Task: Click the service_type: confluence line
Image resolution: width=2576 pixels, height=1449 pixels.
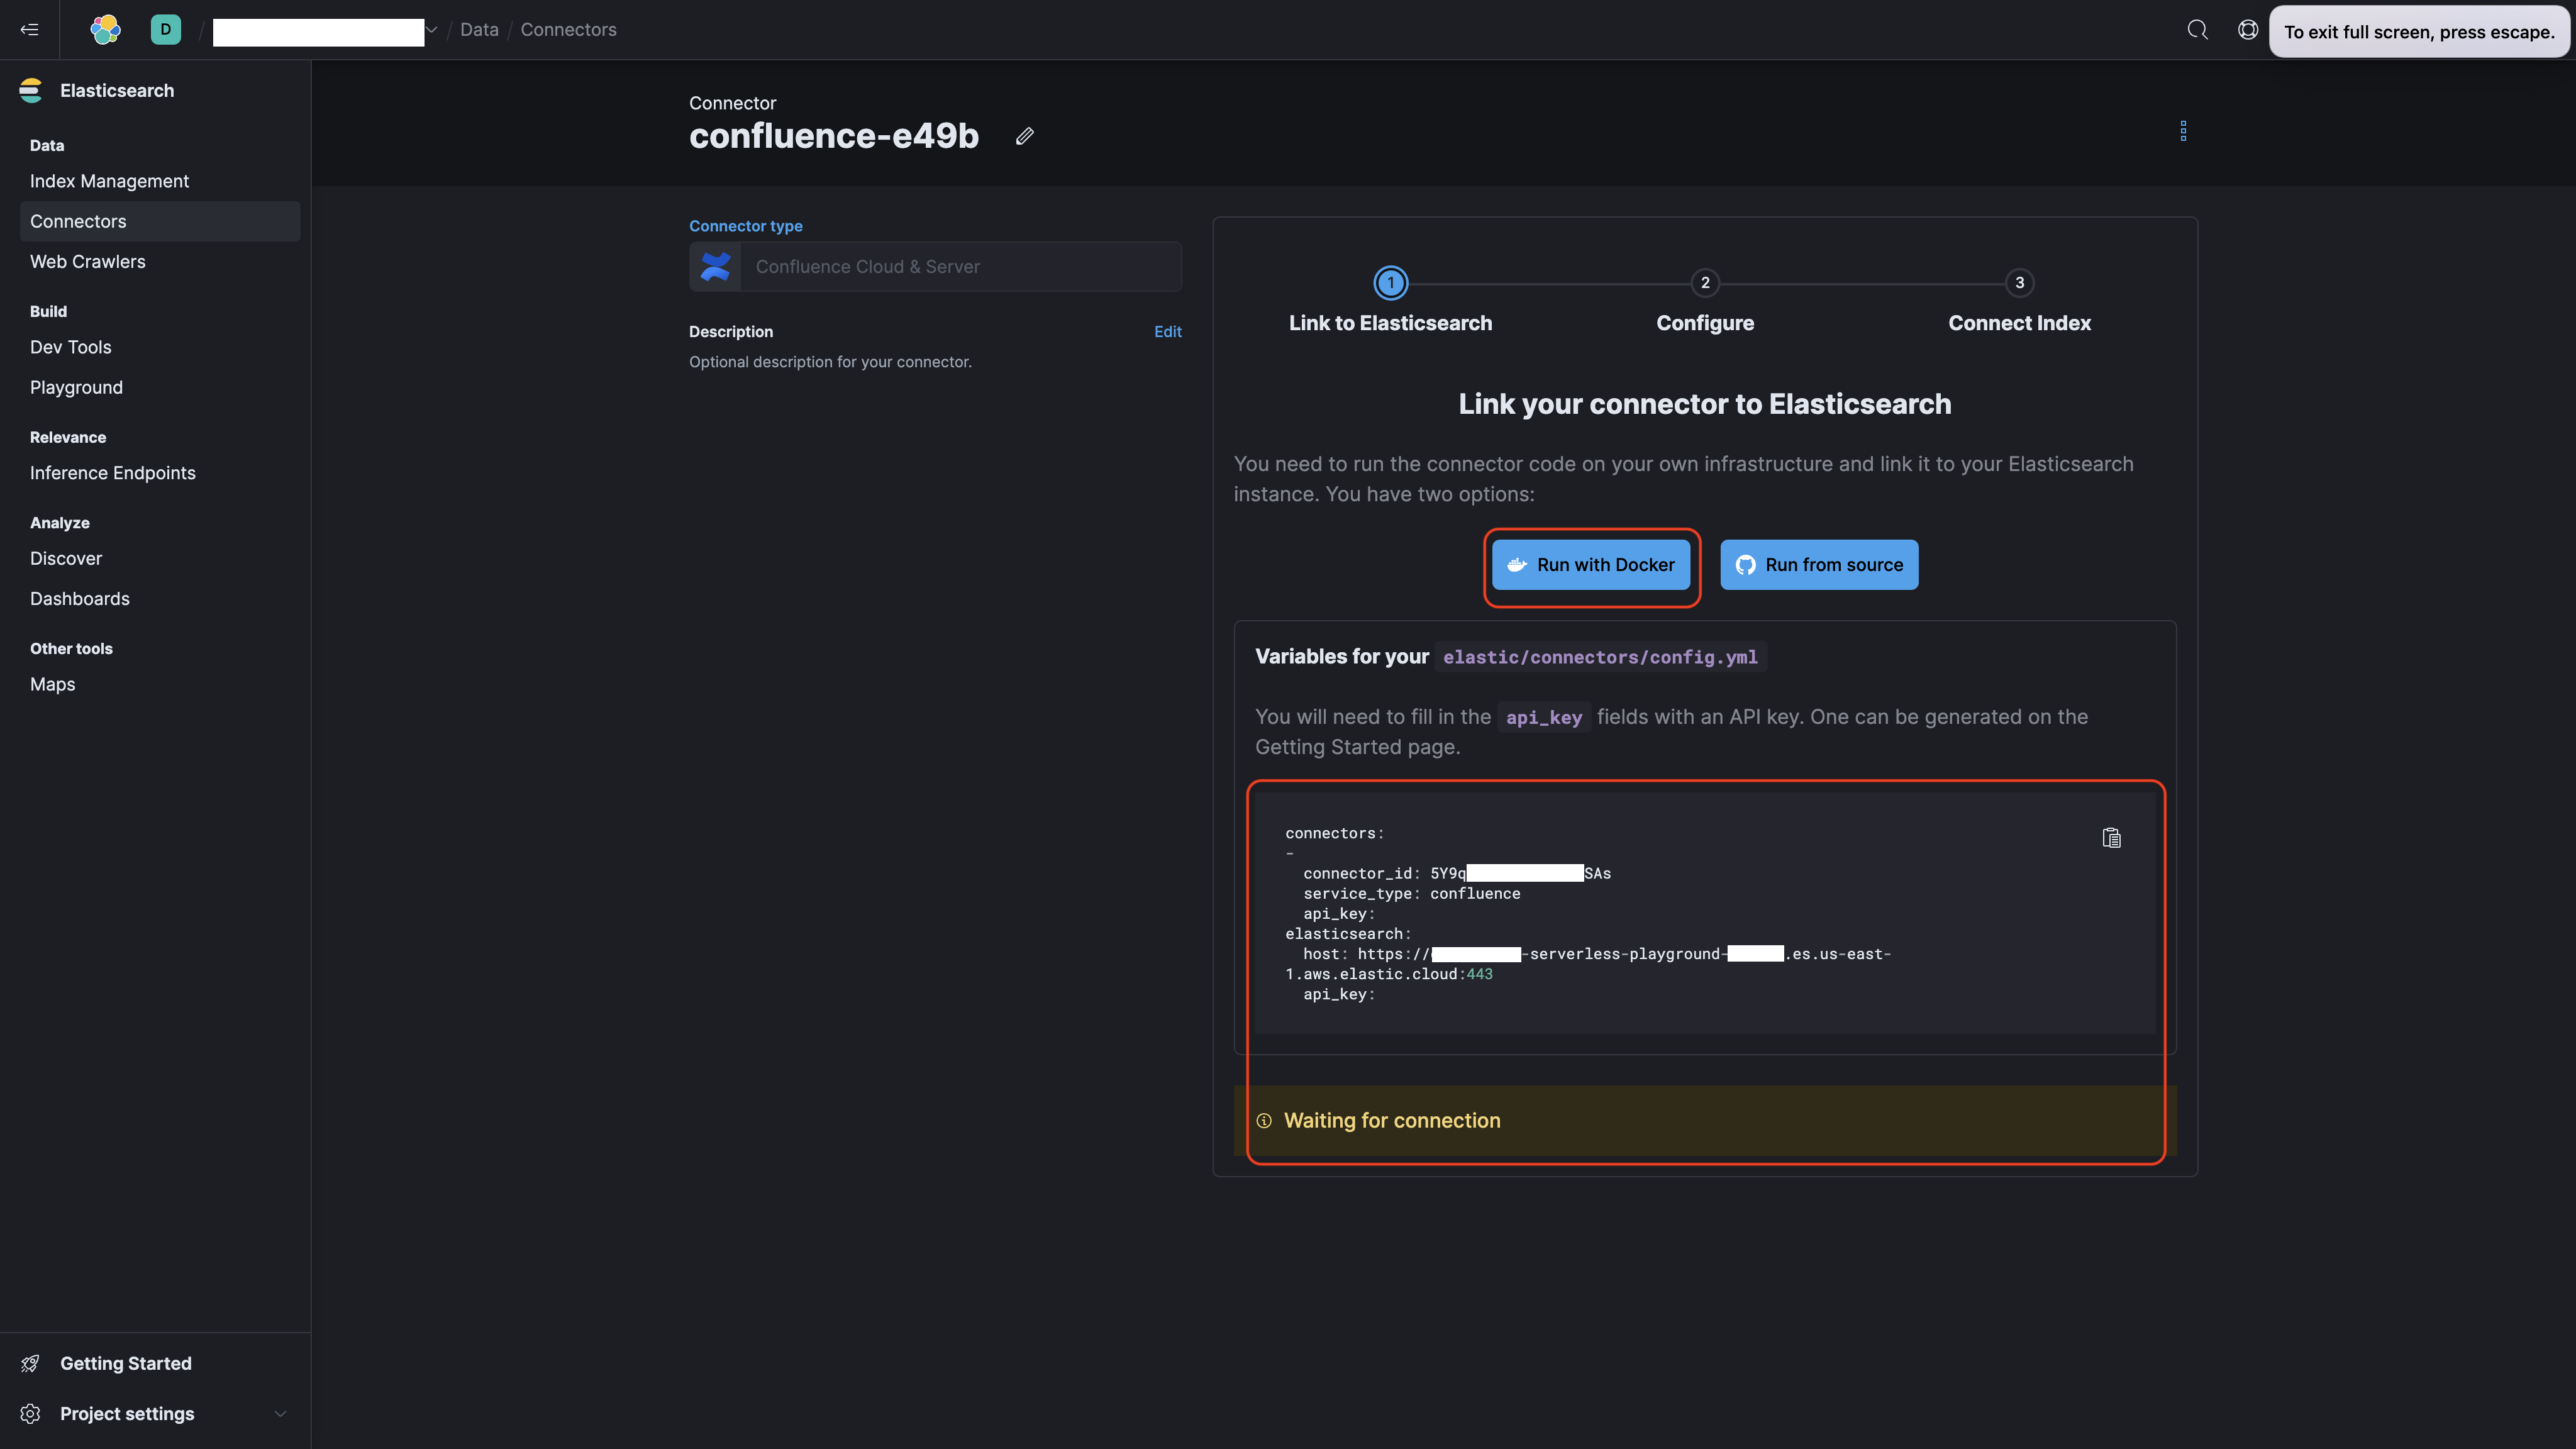Action: click(x=1411, y=893)
